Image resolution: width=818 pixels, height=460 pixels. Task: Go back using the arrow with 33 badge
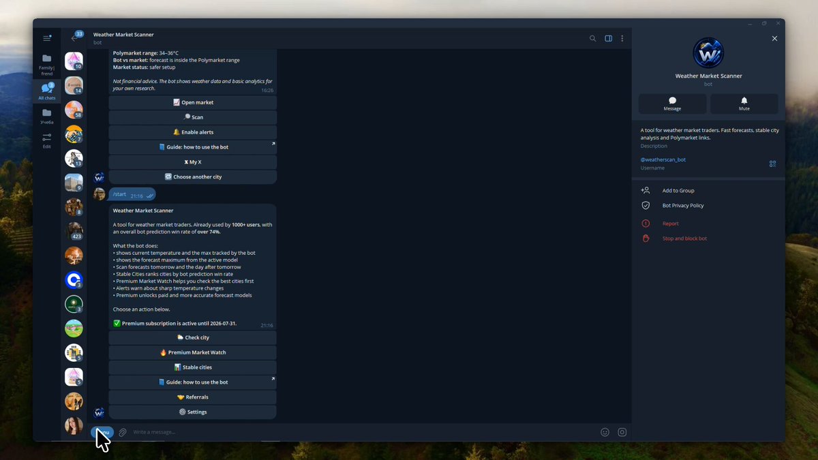pos(75,37)
